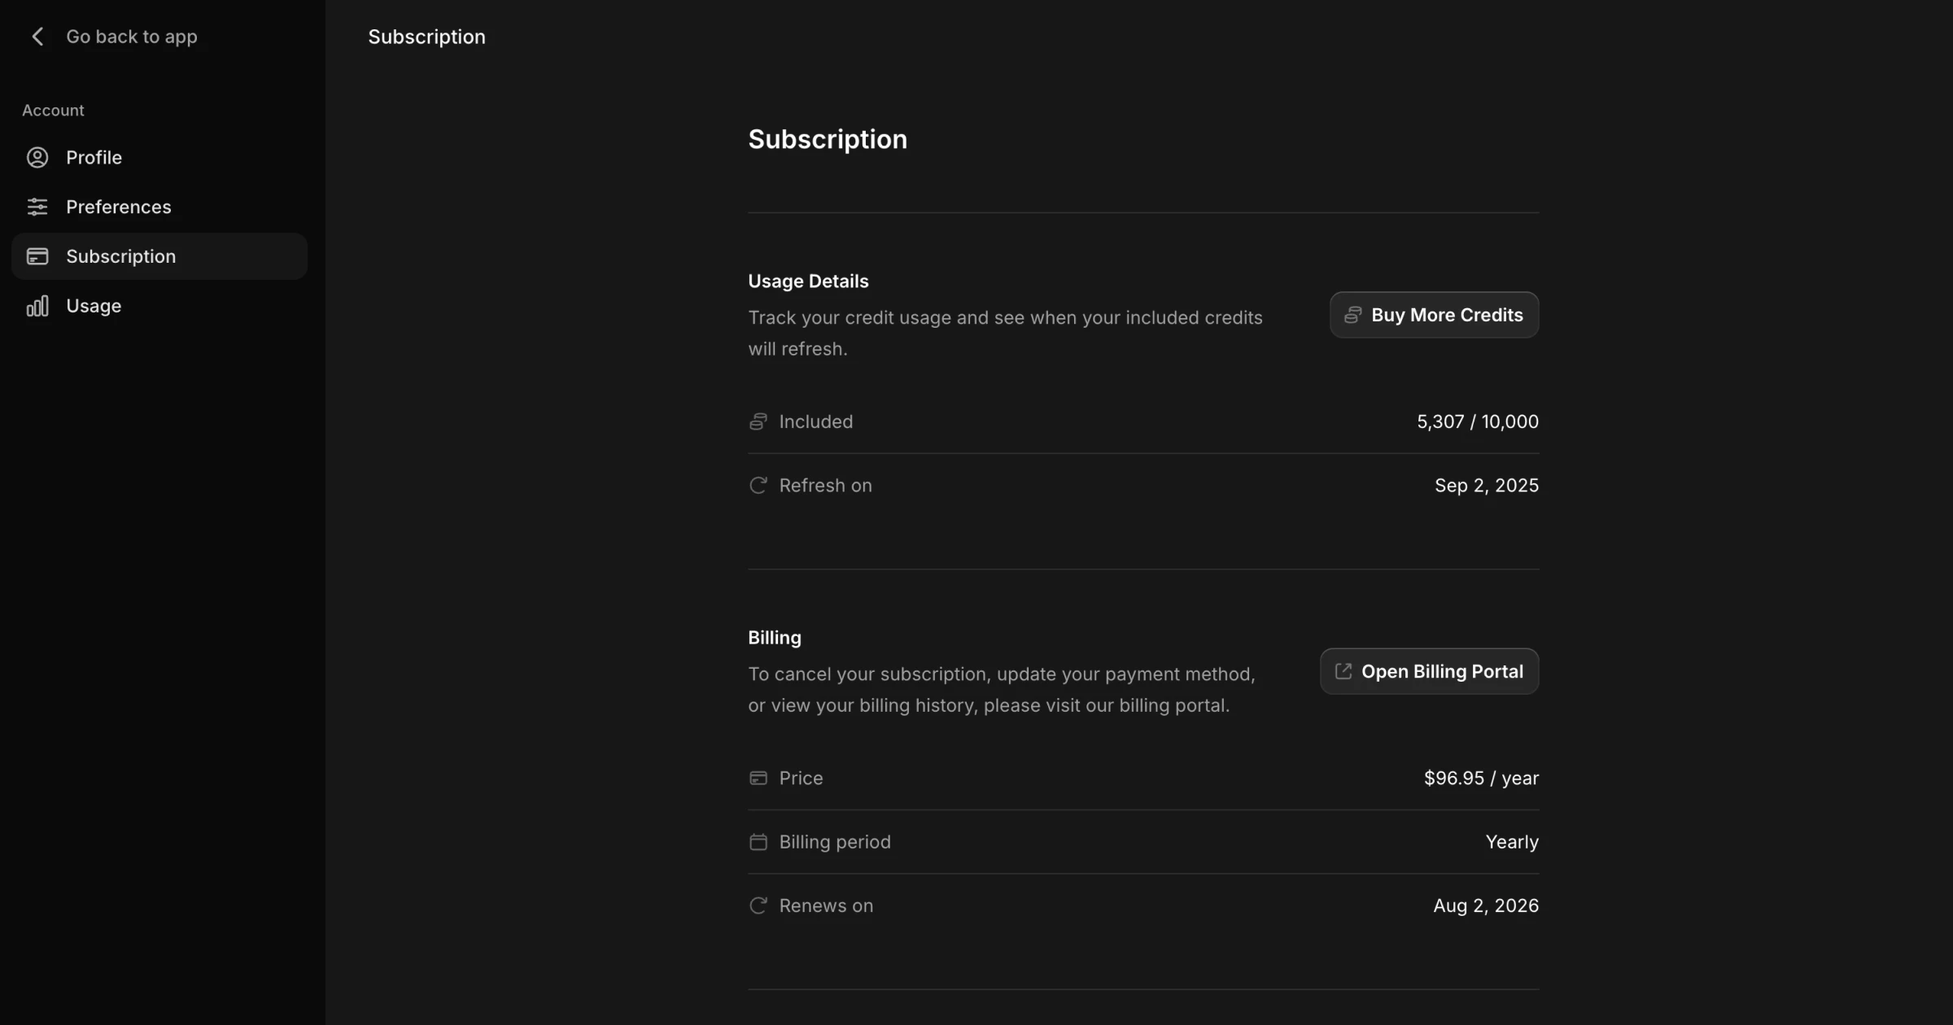Click the Preferences sliders icon
The height and width of the screenshot is (1025, 1953).
37,207
